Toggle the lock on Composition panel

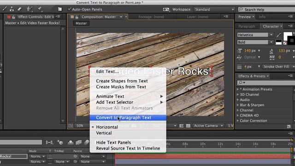[77, 17]
